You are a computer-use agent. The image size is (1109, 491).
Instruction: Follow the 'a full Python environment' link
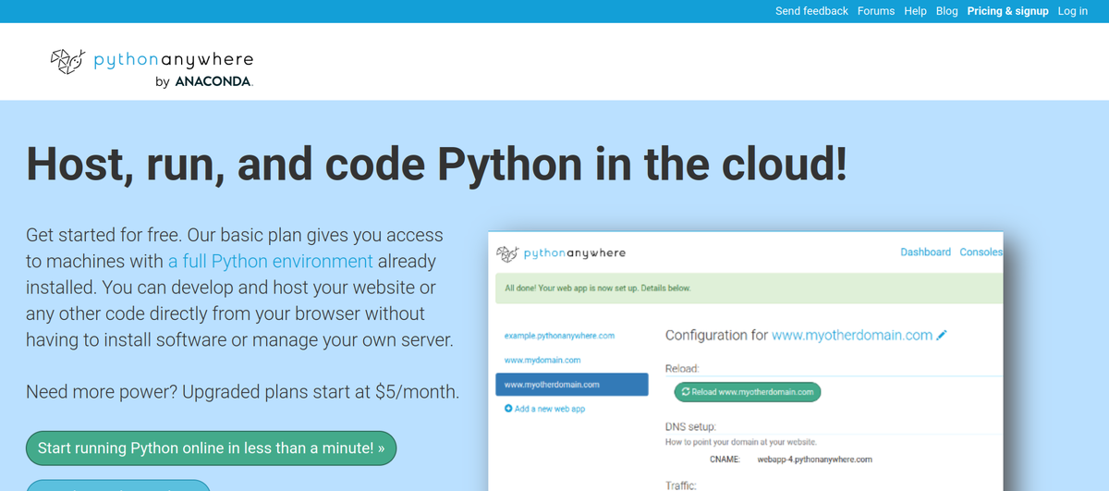coord(271,261)
